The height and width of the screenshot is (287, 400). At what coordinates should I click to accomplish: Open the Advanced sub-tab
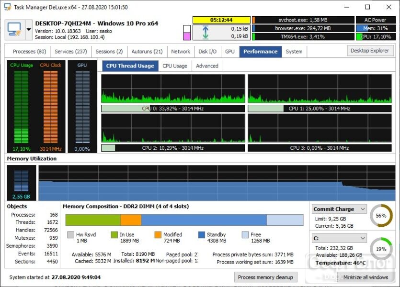[x=207, y=66]
